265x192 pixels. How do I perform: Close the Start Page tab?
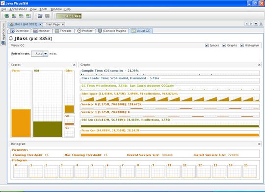point(63,24)
